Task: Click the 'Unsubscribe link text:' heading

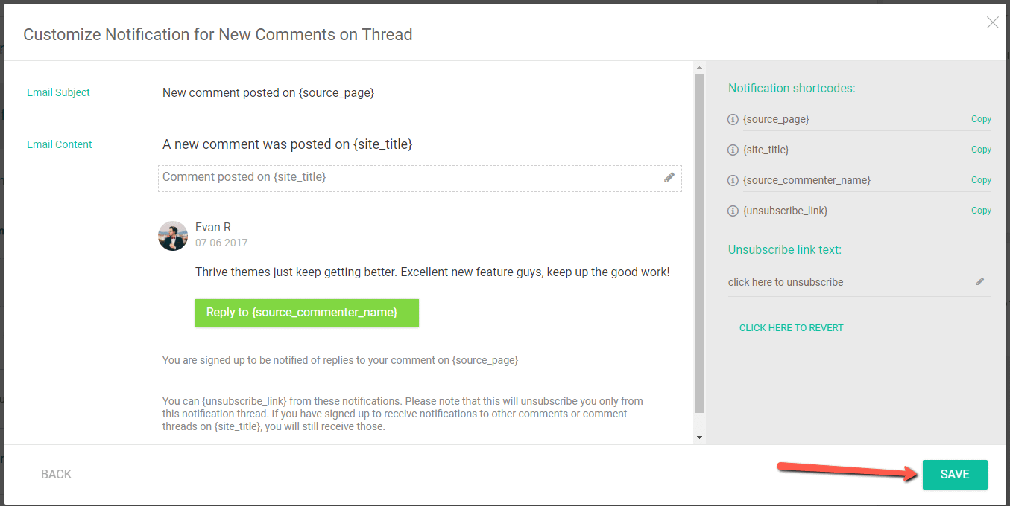Action: click(785, 250)
